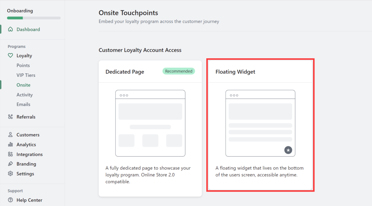Click the Help Center question mark icon
Image resolution: width=372 pixels, height=206 pixels.
tap(10, 200)
